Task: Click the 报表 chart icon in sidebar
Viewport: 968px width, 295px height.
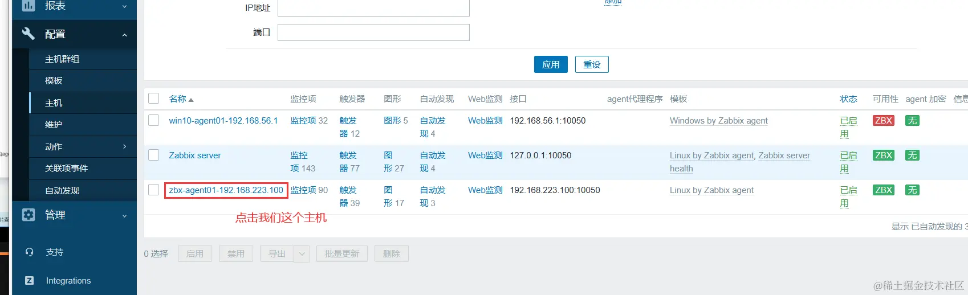Action: [x=28, y=5]
